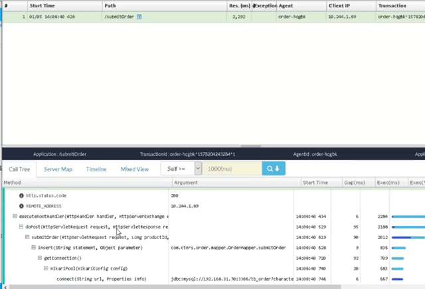This screenshot has width=425, height=289.
Task: Click the TransactionId text in dark header
Action: coord(187,154)
